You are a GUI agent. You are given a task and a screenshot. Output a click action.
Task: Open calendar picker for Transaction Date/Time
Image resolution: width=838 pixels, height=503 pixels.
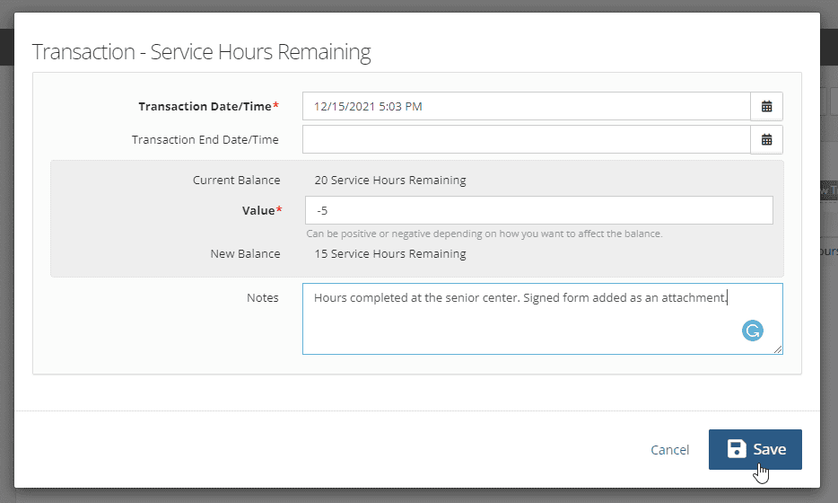tap(766, 106)
